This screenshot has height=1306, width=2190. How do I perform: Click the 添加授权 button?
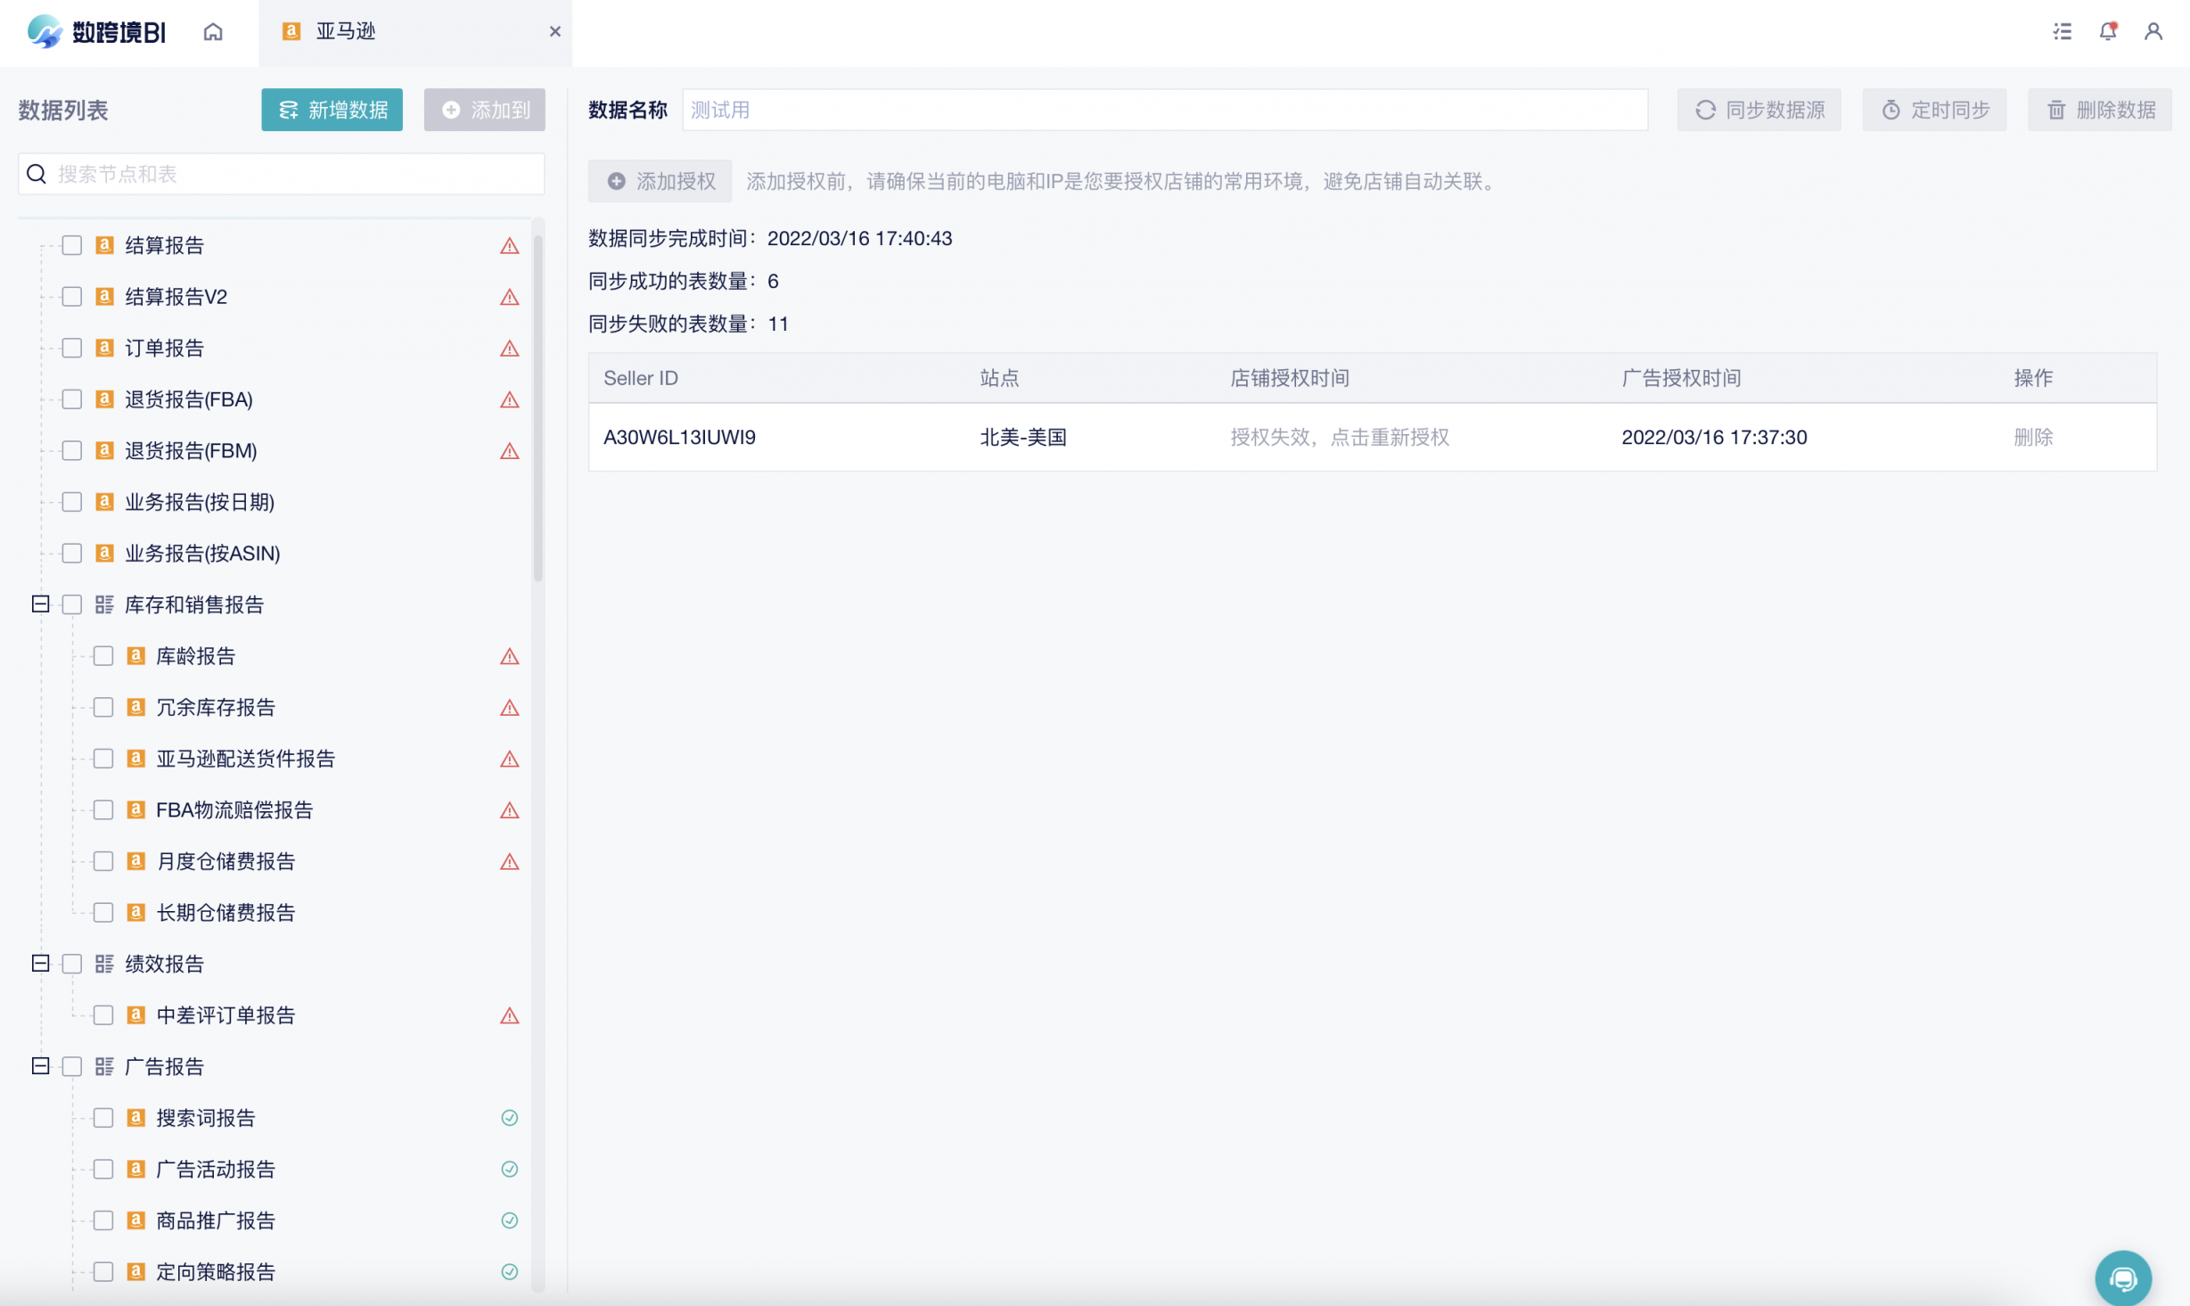(x=660, y=181)
